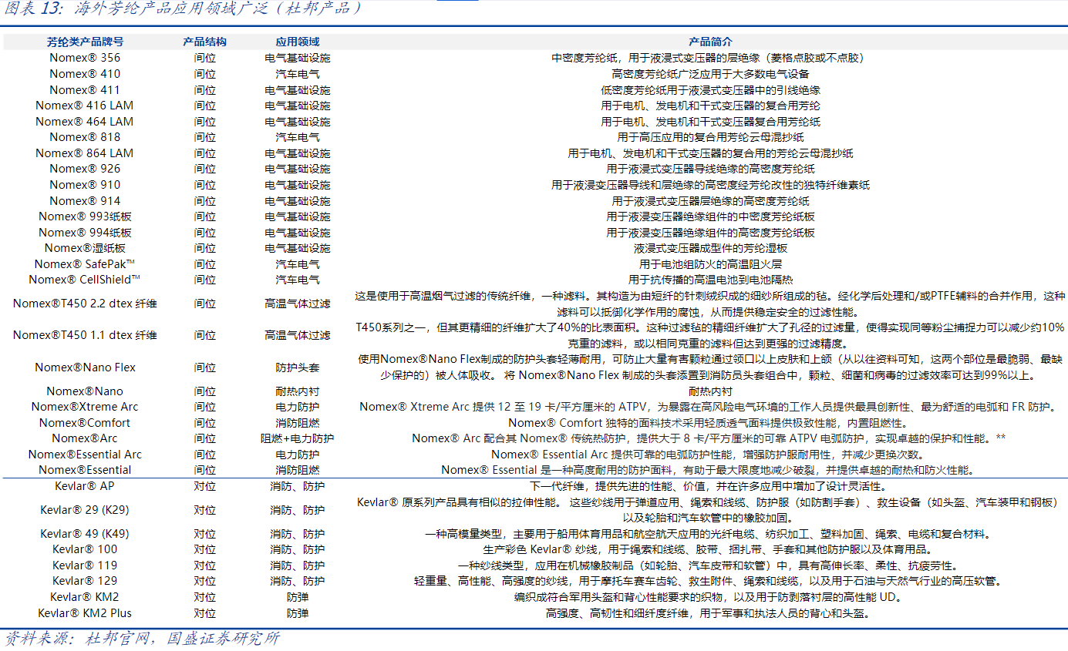Screen dimensions: 1068x651
Task: Click the description starting '中密度芳纶纸，用于液浸式变压器'
Action: point(710,58)
